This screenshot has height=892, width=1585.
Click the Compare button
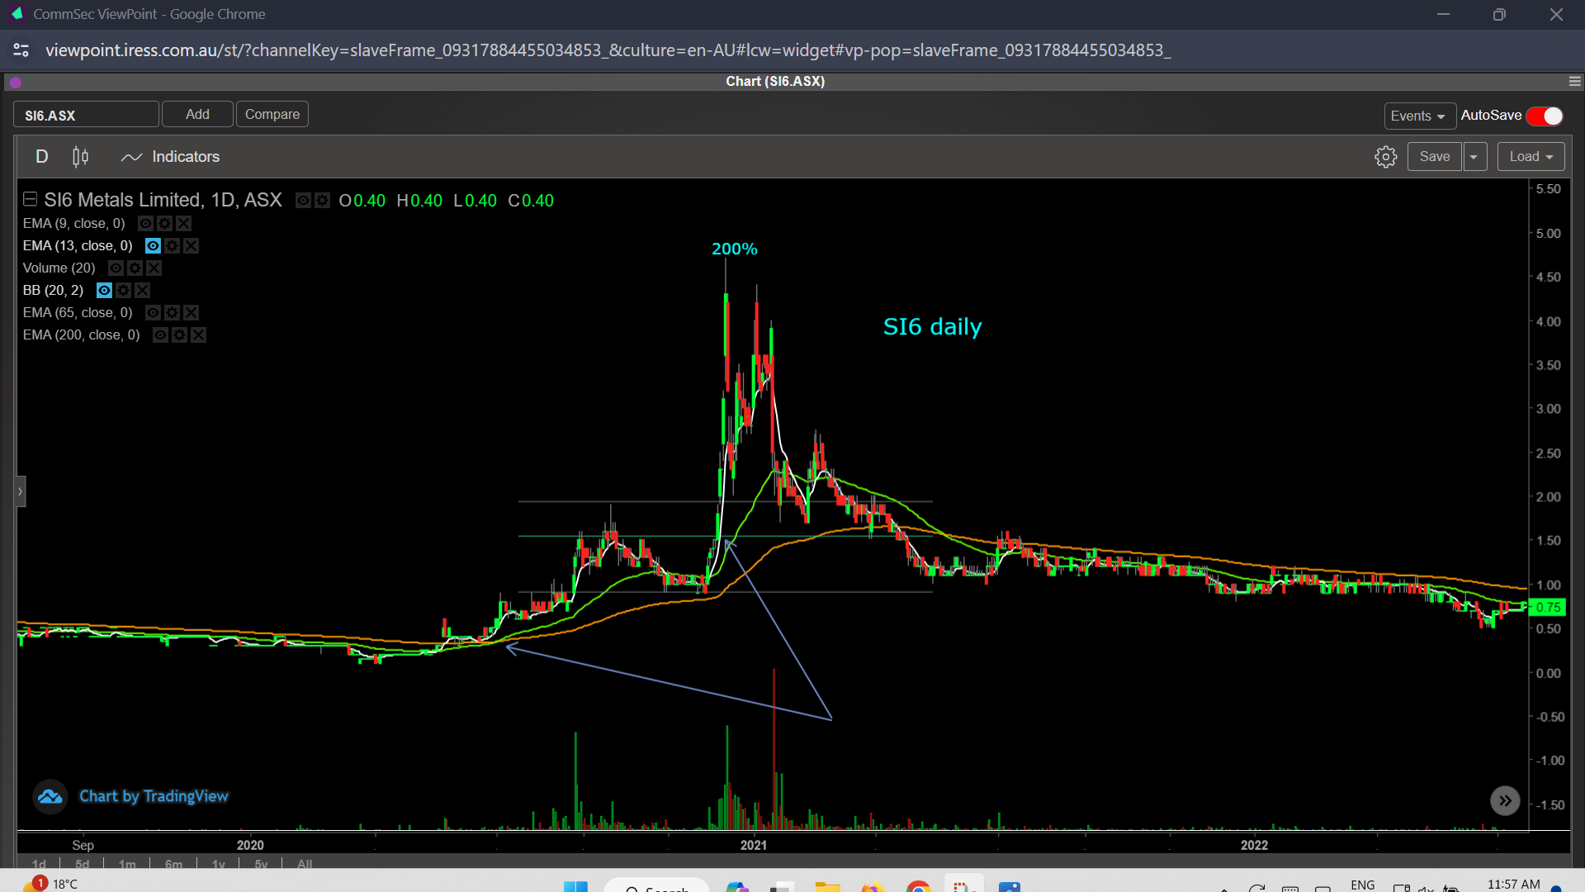[x=272, y=114]
